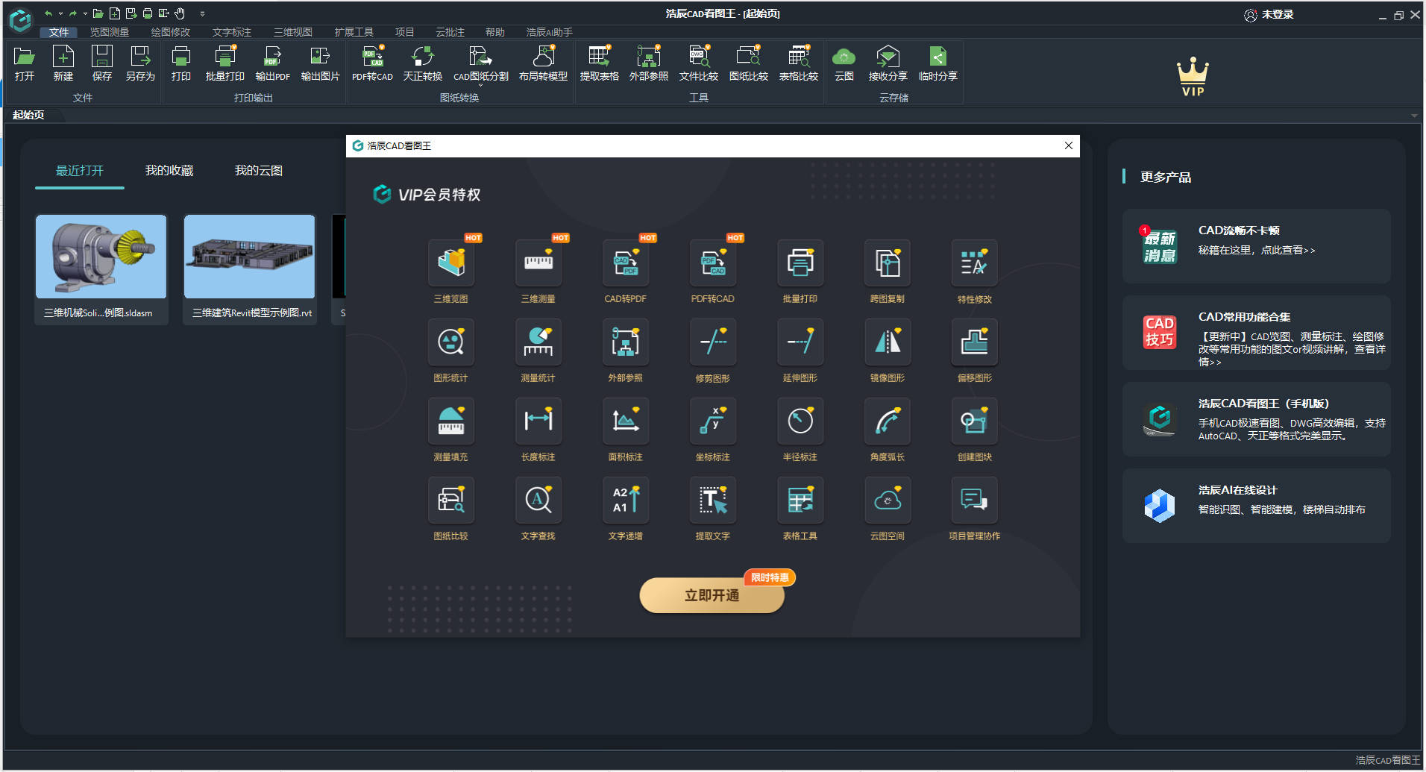Click the 立即开通 subscribe button

click(712, 595)
